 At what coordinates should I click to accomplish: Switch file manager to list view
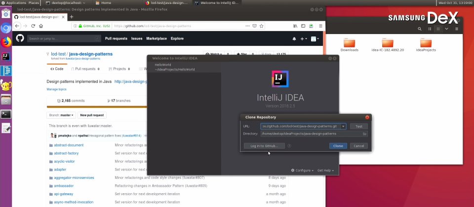[430, 29]
